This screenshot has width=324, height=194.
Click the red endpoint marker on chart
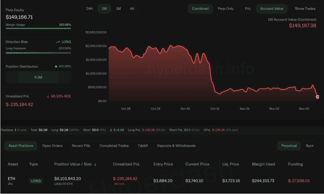pos(317,97)
